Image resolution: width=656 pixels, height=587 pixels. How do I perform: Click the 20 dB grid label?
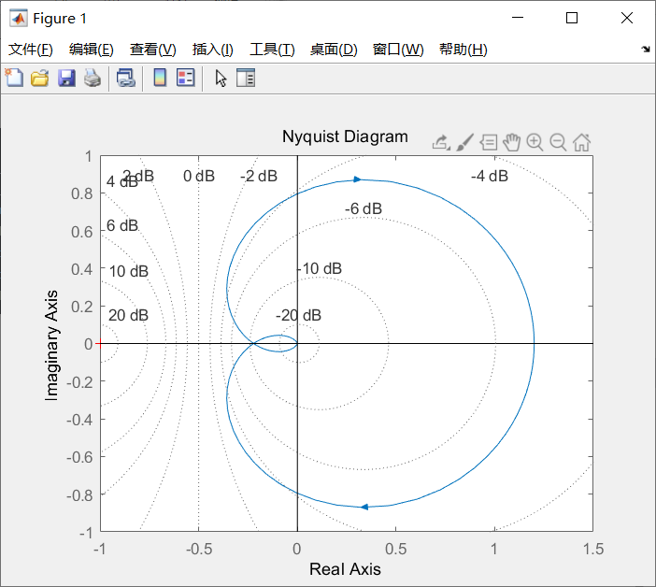point(128,315)
